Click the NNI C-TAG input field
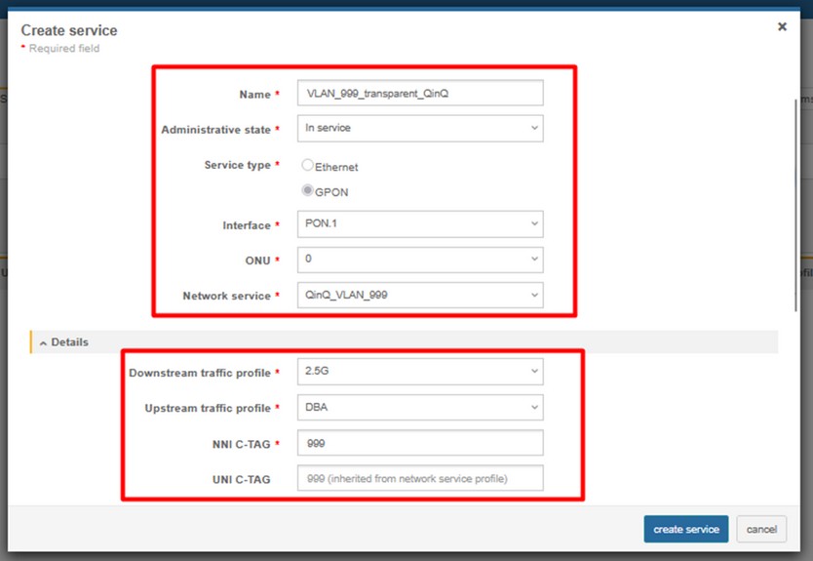The height and width of the screenshot is (561, 813). pos(419,443)
